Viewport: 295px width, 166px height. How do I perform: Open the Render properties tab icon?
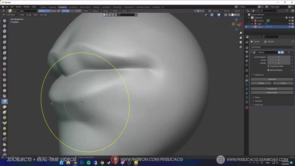tap(247, 47)
